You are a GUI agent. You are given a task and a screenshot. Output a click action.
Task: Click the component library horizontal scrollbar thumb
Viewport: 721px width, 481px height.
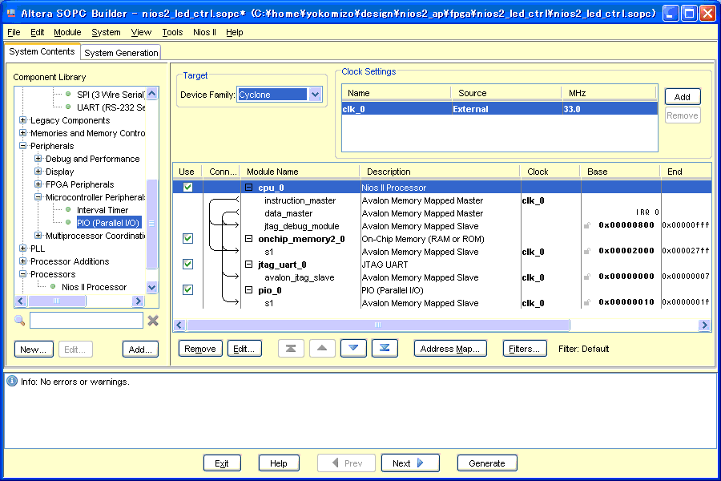tap(57, 301)
